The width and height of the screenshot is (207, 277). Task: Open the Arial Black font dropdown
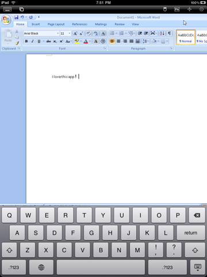click(57, 33)
